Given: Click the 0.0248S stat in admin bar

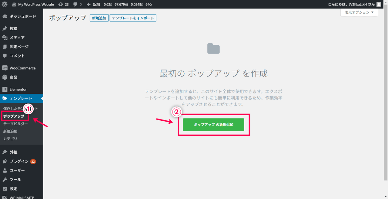Looking at the screenshot, I should click(x=137, y=5).
